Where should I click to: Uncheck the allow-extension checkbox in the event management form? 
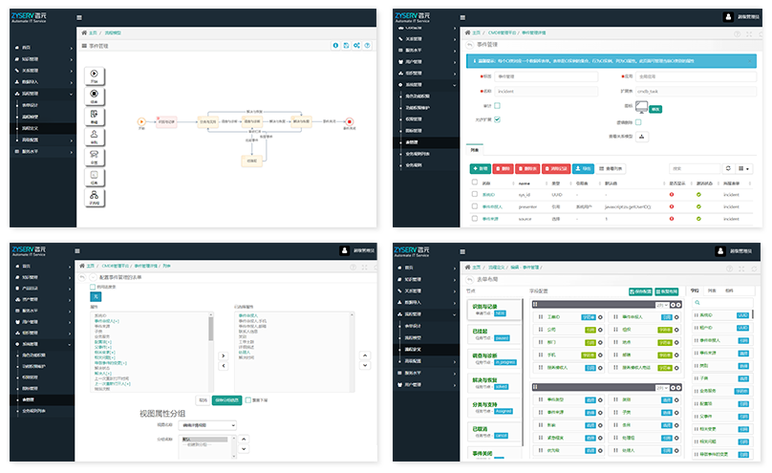pos(497,118)
